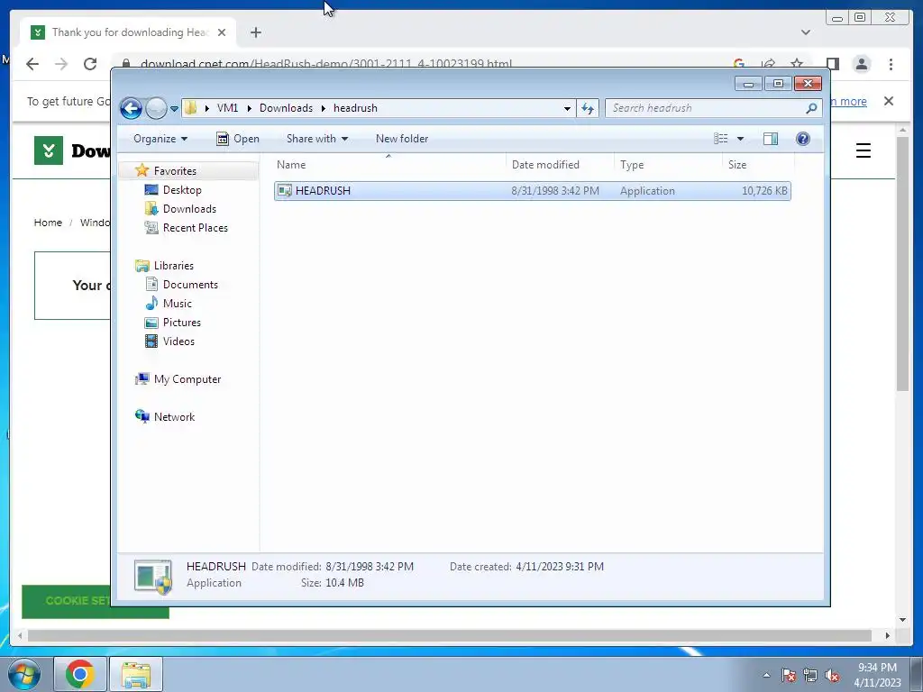
Task: Reload the Chrome page
Action: pyautogui.click(x=90, y=64)
